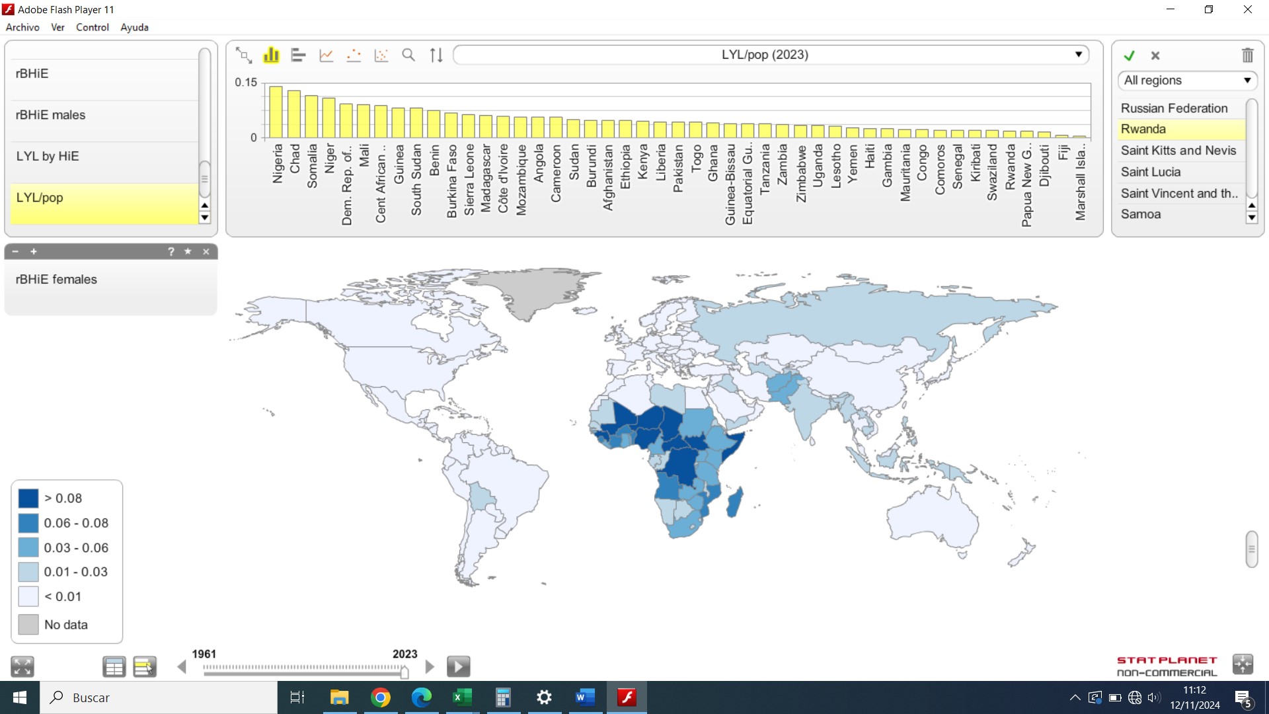The height and width of the screenshot is (714, 1269).
Task: Click the trash bin icon
Action: point(1247,56)
